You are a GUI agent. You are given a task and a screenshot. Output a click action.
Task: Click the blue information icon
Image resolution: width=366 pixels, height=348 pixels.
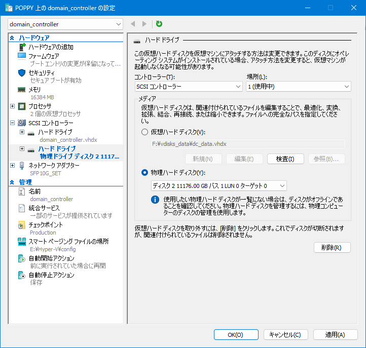tap(155, 200)
